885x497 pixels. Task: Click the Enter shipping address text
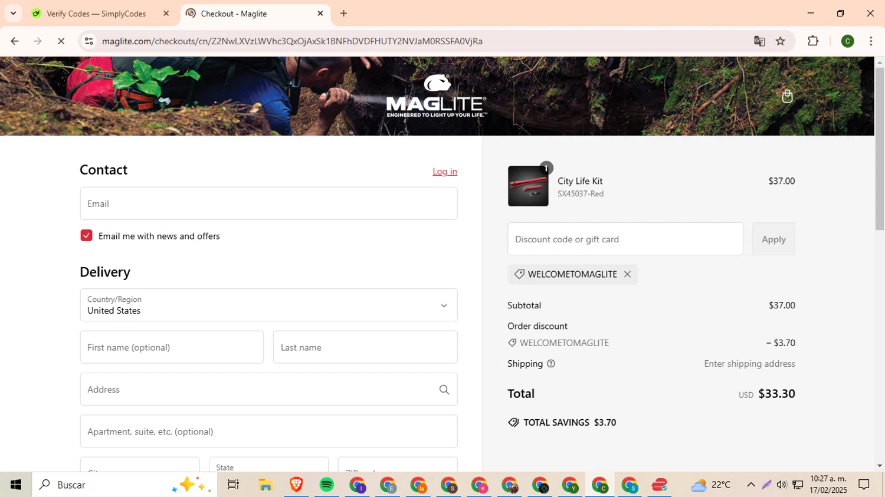[x=749, y=364]
